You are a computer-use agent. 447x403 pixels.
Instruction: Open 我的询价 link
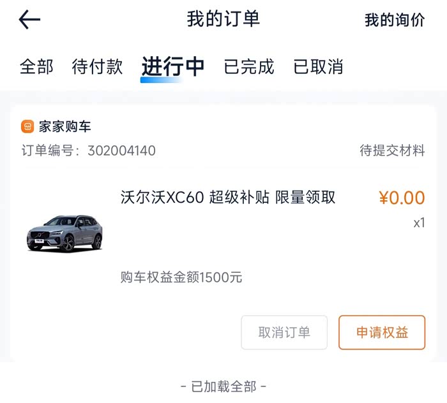point(394,20)
